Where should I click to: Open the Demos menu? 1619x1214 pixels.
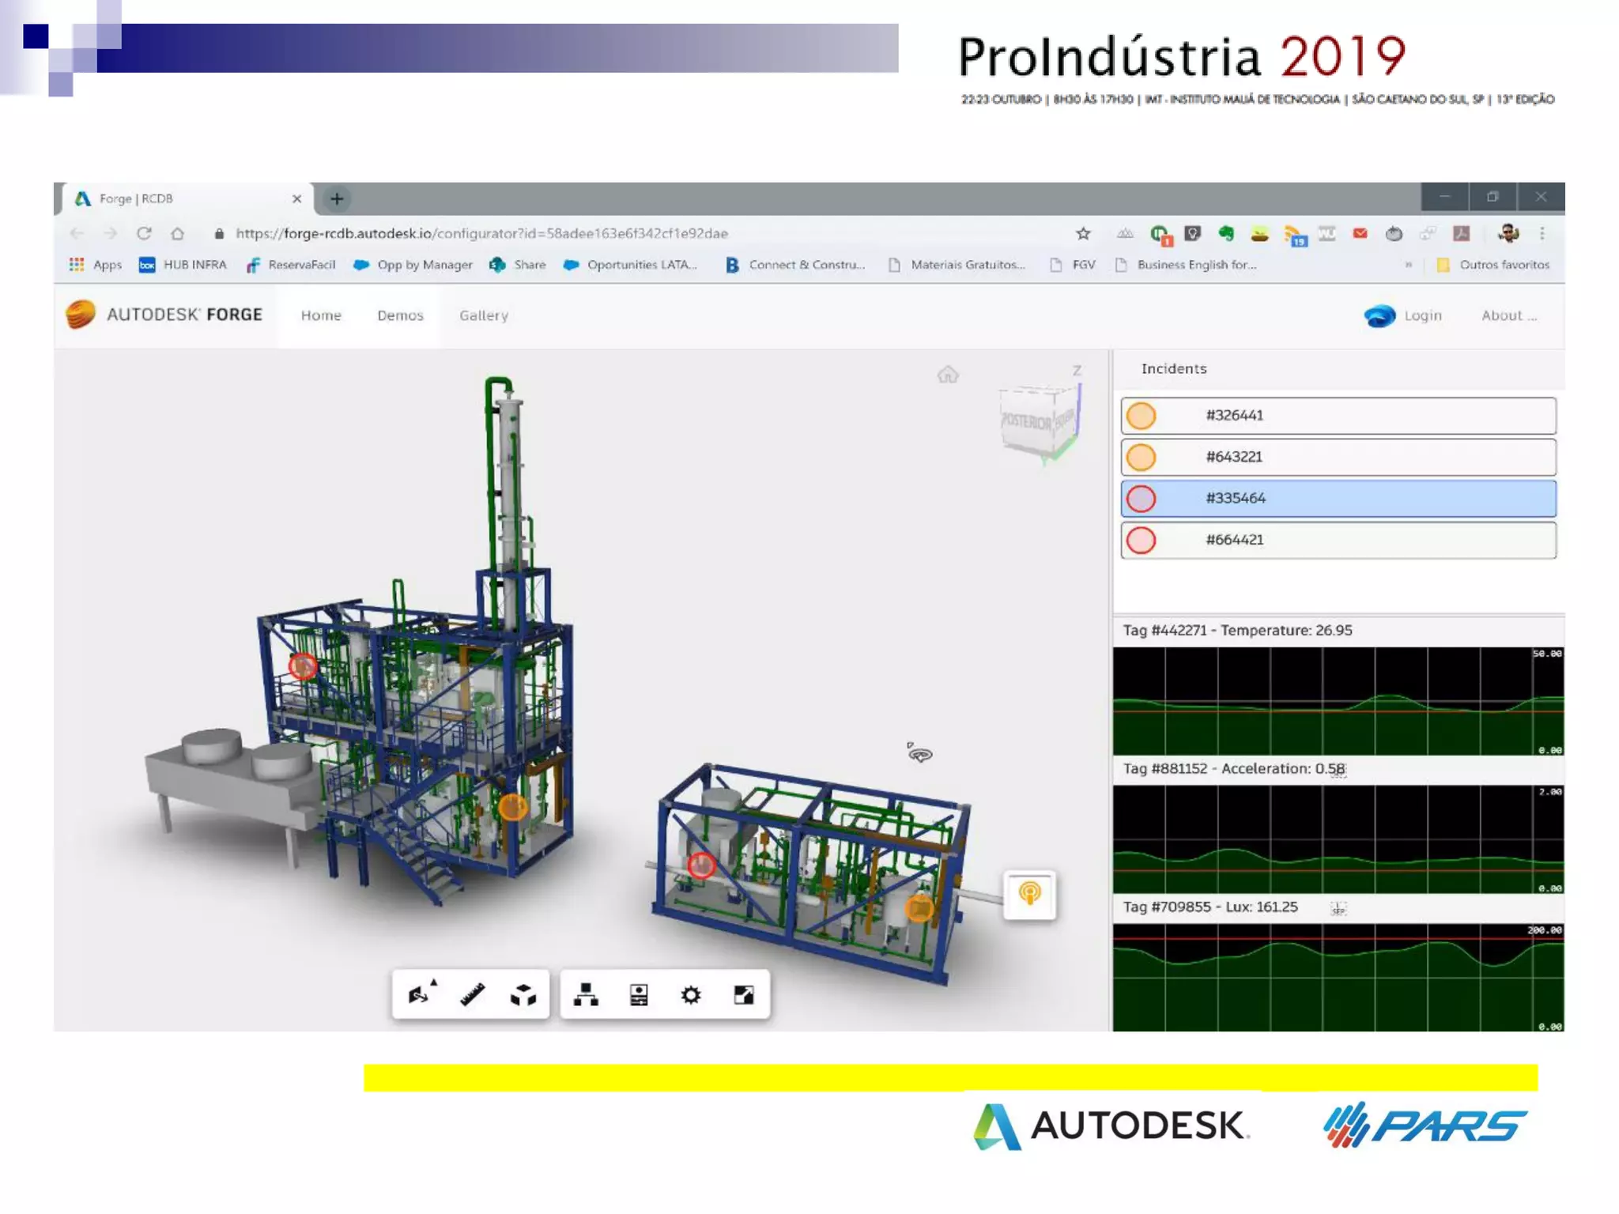point(400,315)
